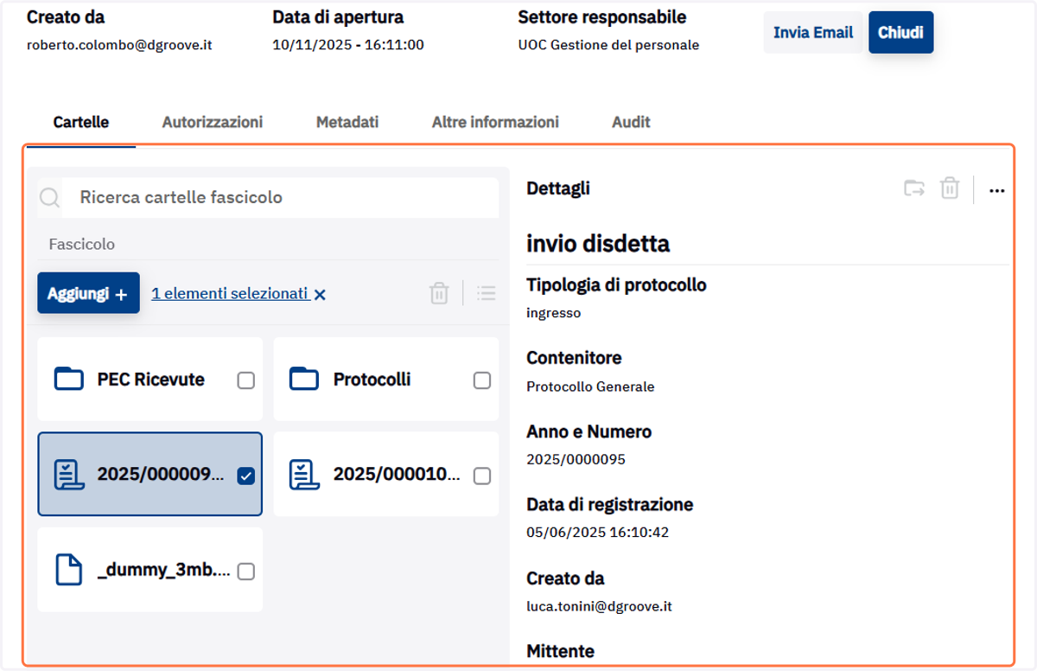Click the Fascicolo breadcrumb label
Screen dimensions: 1037x671
point(82,245)
